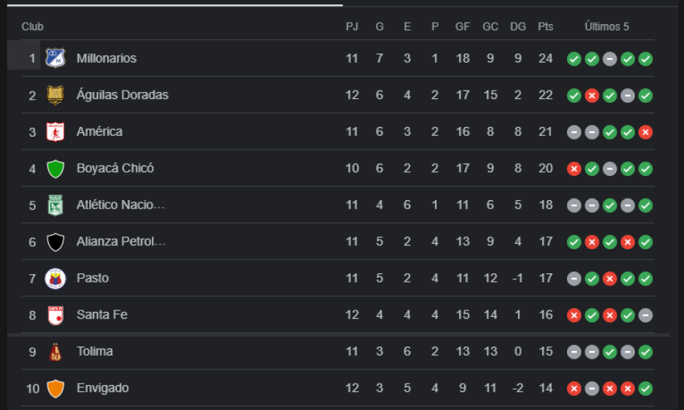Click the Santa Fe crest icon
The width and height of the screenshot is (684, 410).
[x=55, y=315]
